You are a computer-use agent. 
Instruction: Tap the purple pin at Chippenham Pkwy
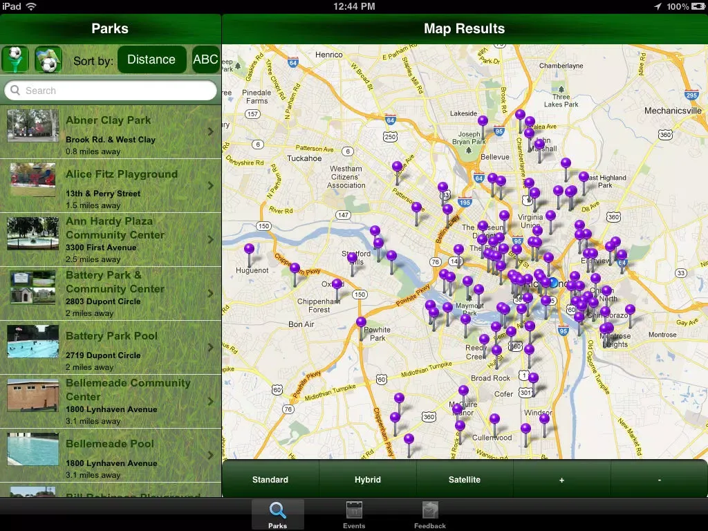(295, 268)
